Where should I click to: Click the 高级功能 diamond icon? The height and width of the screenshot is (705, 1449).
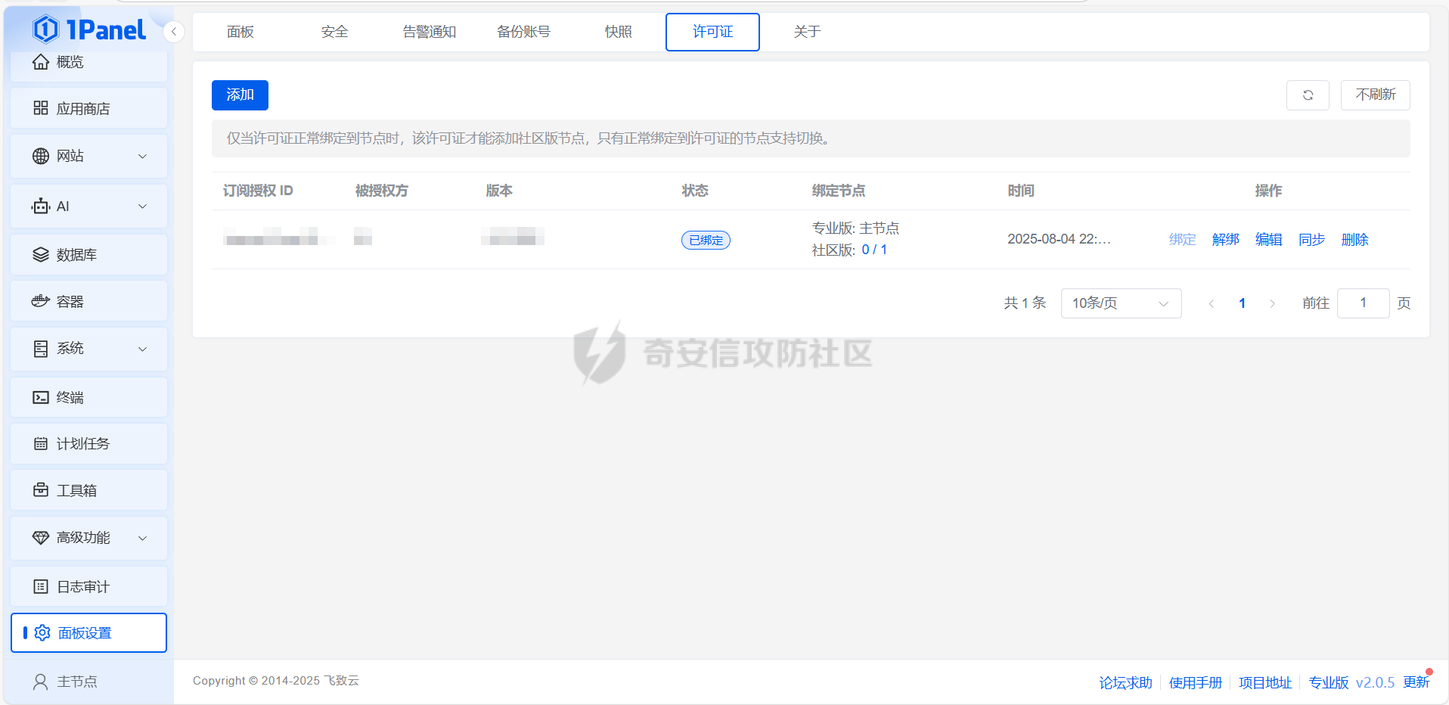[x=41, y=538]
